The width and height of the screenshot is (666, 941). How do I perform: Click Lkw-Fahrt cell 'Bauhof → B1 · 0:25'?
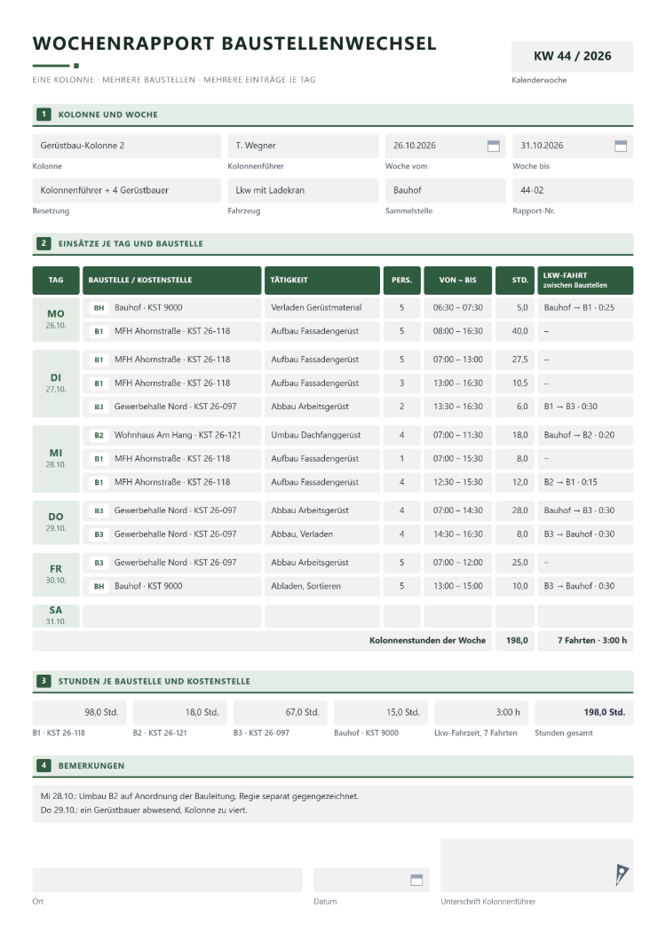click(585, 308)
